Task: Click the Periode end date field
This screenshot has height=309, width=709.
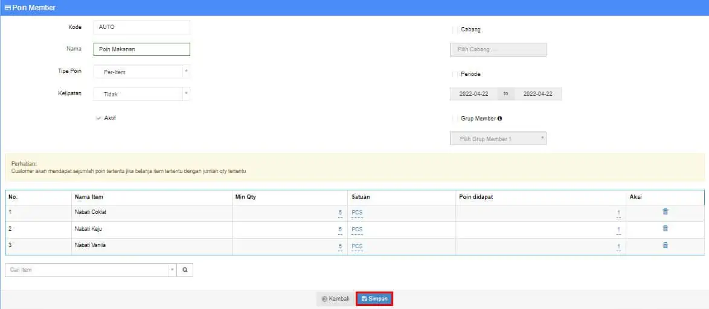Action: [x=537, y=94]
